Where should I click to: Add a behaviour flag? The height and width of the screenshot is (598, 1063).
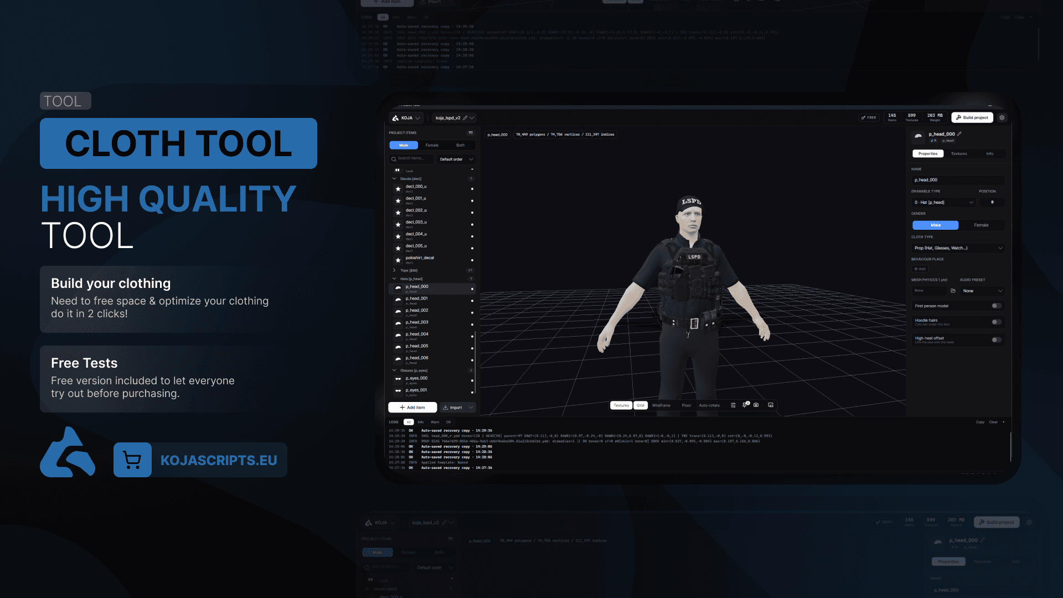point(920,269)
